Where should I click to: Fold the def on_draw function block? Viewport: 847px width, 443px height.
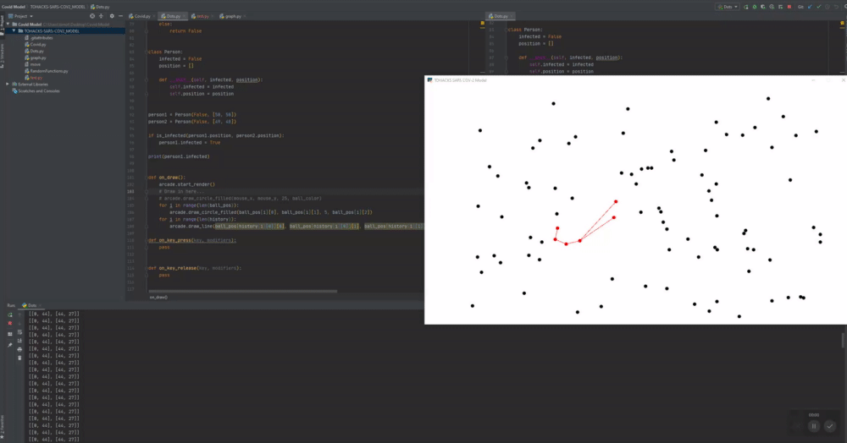[147, 178]
